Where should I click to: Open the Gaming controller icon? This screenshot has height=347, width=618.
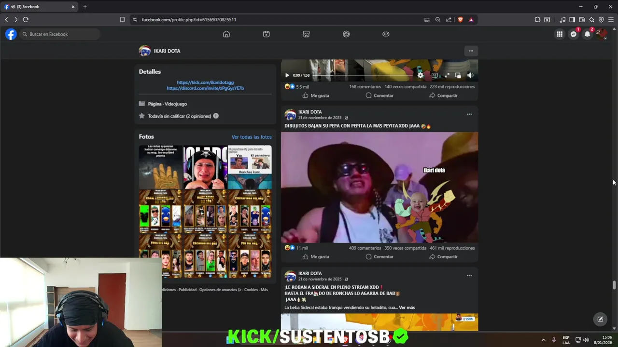coord(386,34)
